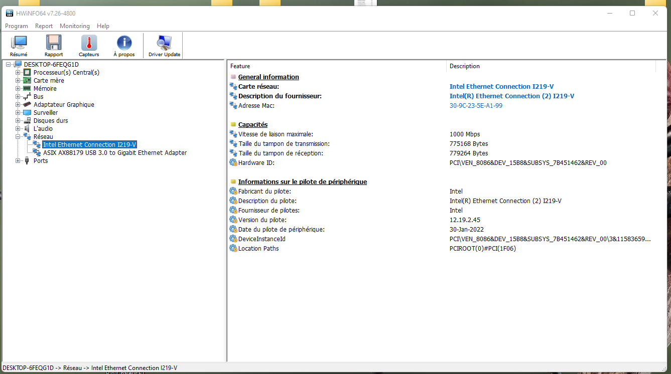Click PCIROOT(0)#PCI(1F06) location value
Viewport: 671px width, 374px height.
(483, 248)
